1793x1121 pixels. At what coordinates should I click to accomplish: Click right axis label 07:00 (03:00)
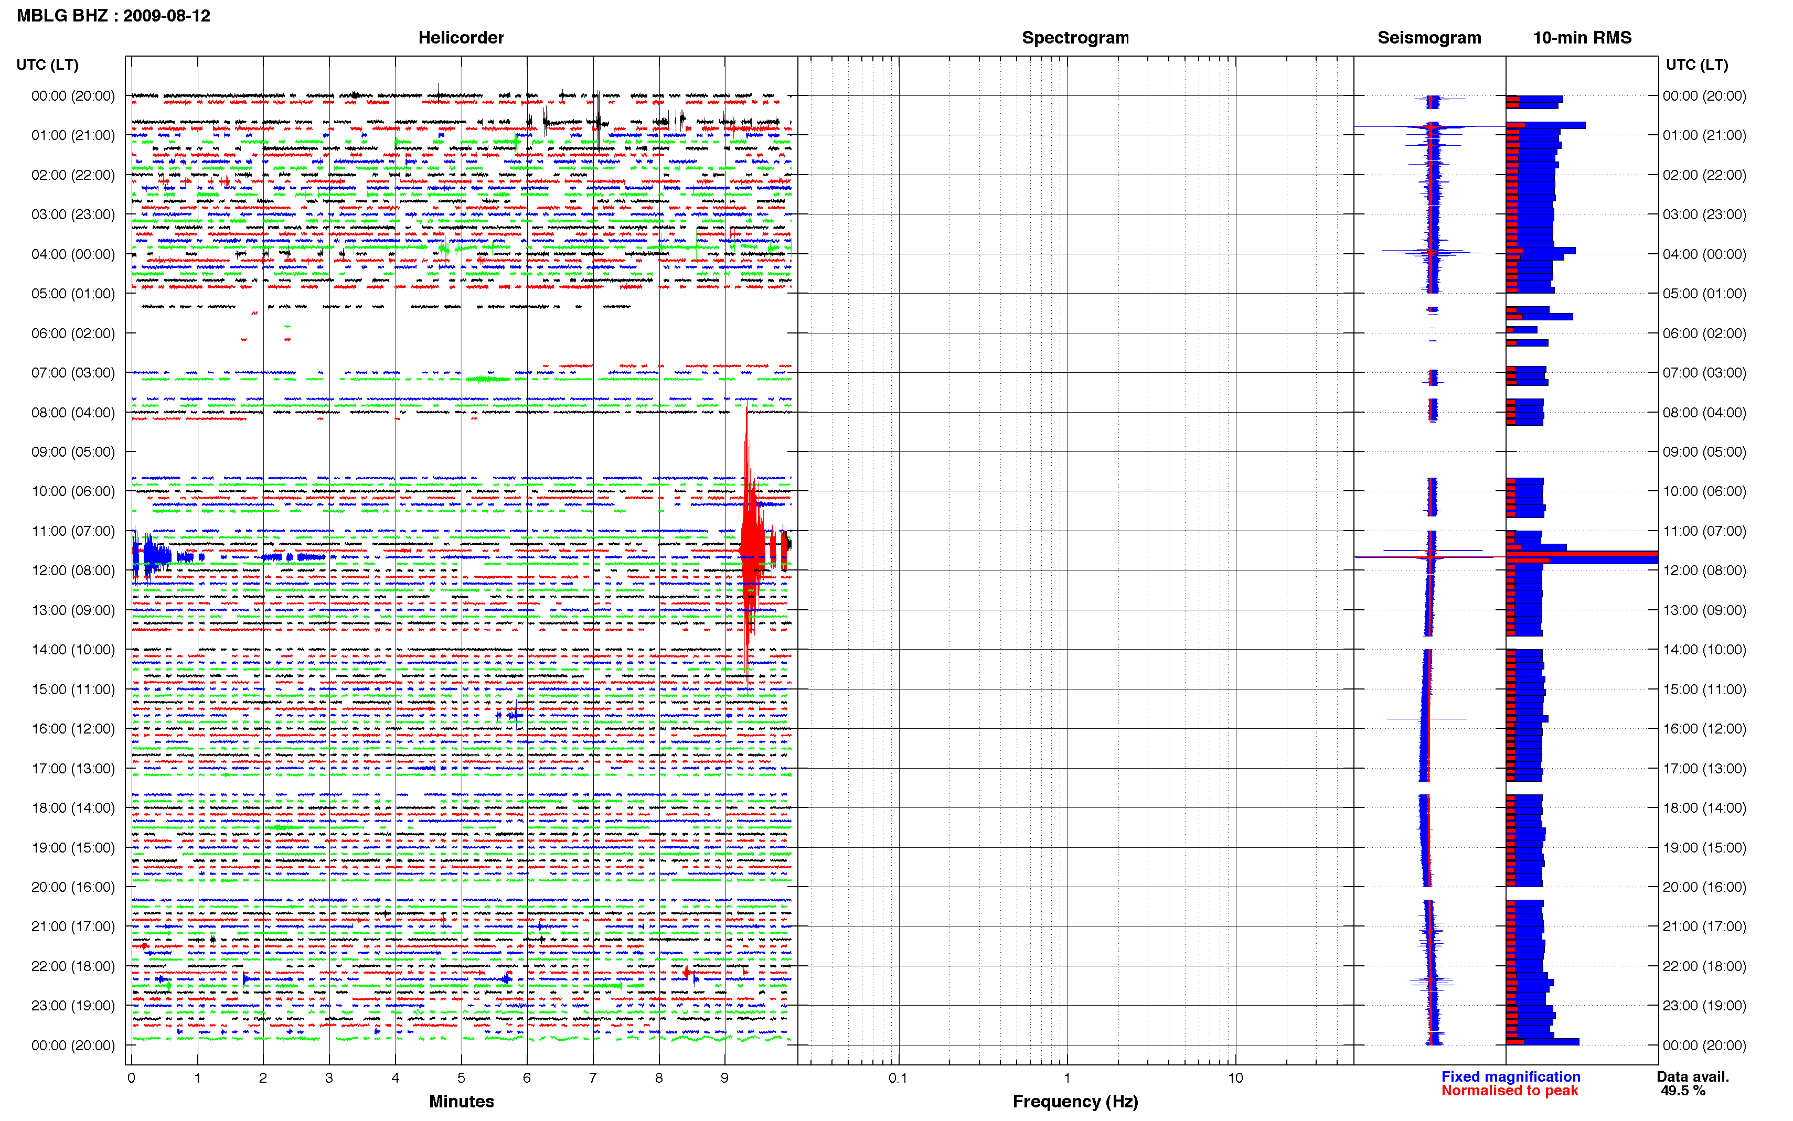coord(1704,372)
